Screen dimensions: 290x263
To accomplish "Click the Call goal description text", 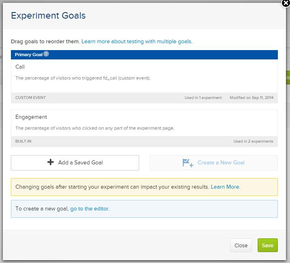I will 83,78.
